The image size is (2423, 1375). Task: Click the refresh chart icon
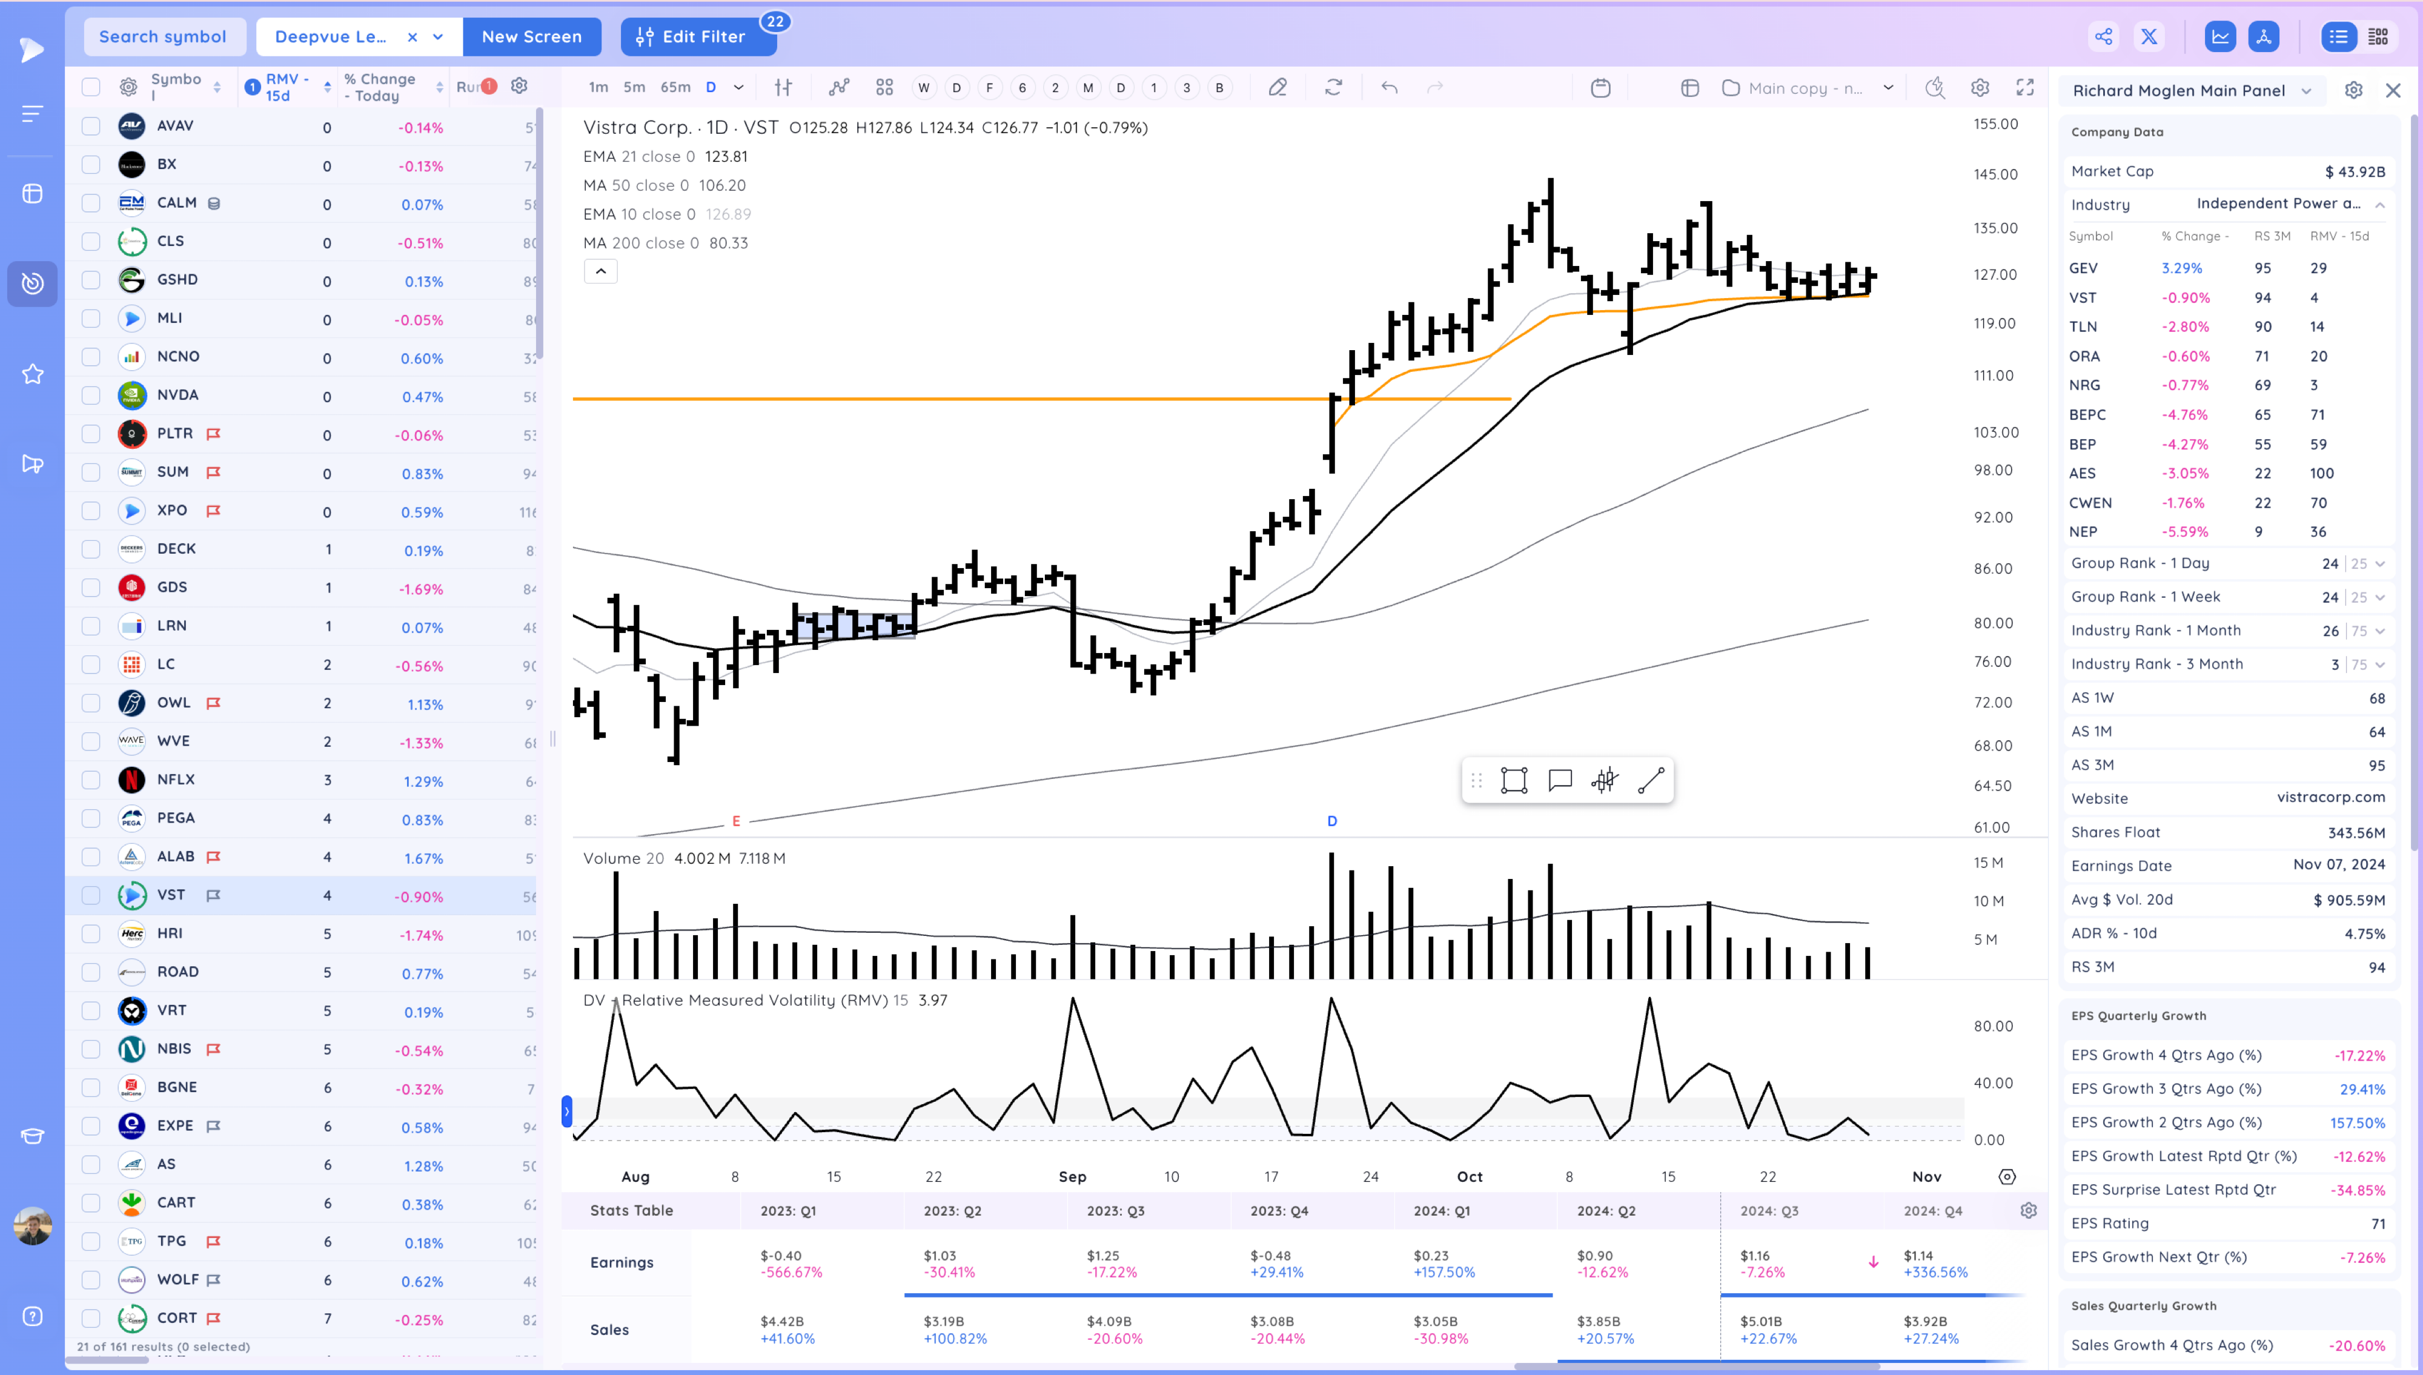1333,88
